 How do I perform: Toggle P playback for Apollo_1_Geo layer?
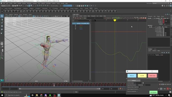[151, 55]
